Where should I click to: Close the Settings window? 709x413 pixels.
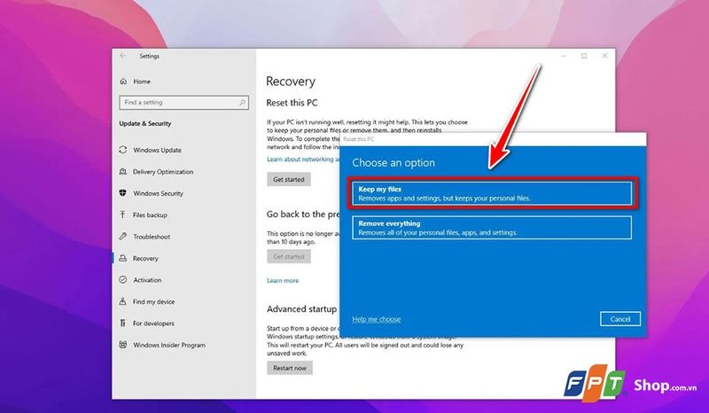(604, 56)
